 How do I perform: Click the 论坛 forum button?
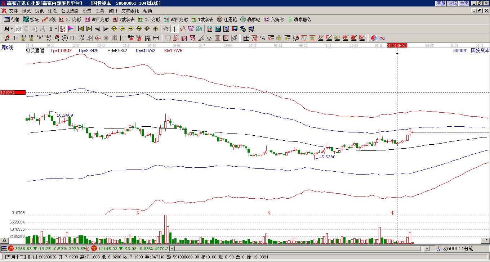tap(453, 3)
